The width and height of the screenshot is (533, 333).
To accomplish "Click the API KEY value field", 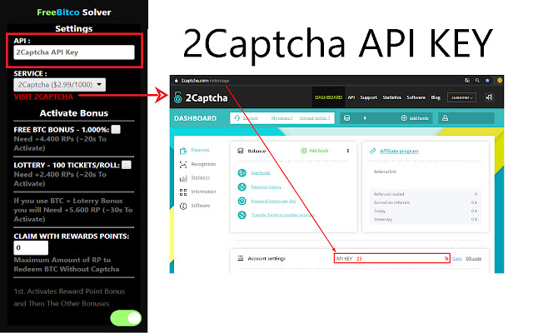I will 392,258.
